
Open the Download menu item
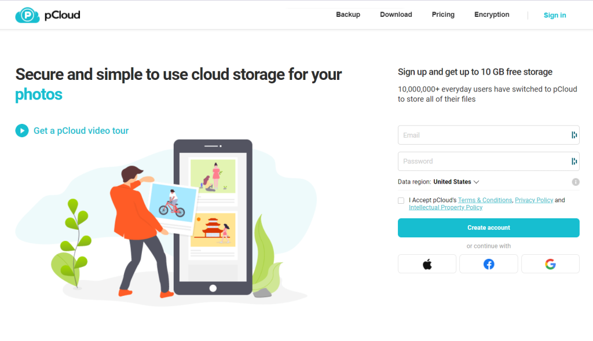(396, 14)
